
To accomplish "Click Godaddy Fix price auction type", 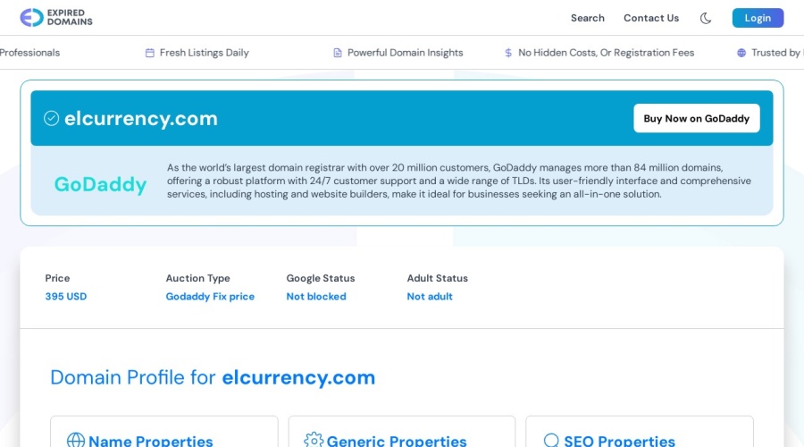I will 210,297.
